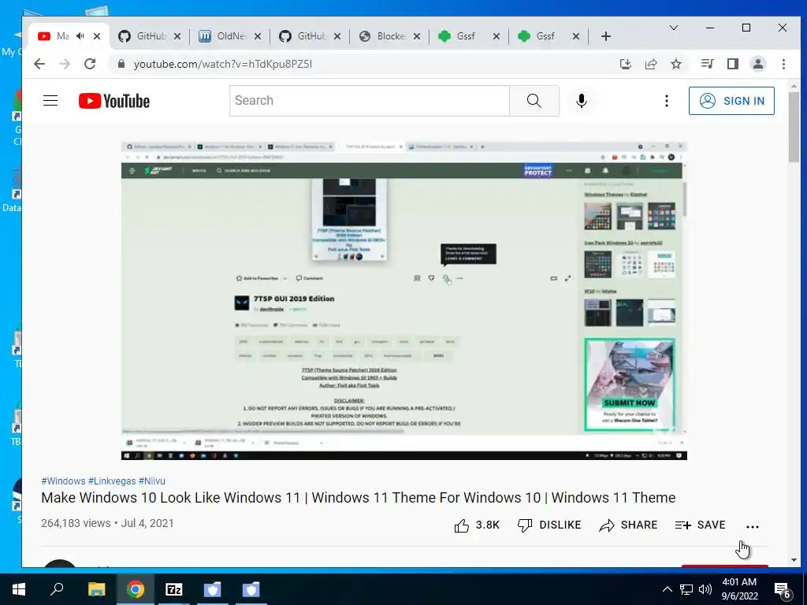This screenshot has width=807, height=605.
Task: Close the Blocke tab
Action: pyautogui.click(x=417, y=36)
